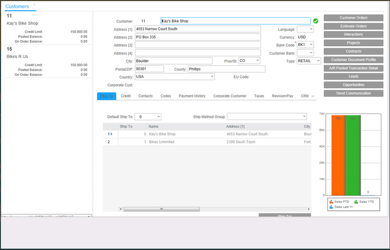Image resolution: width=390 pixels, height=250 pixels.
Task: Click the Ship To column header
Action: (126, 127)
